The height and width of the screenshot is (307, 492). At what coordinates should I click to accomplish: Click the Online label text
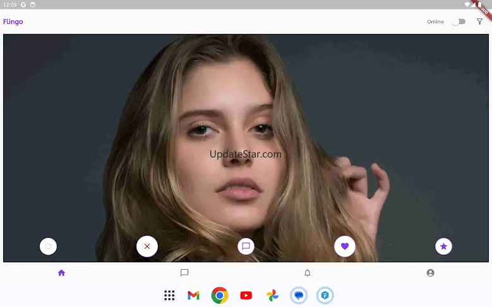435,21
